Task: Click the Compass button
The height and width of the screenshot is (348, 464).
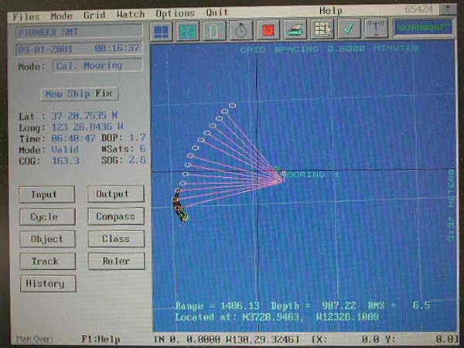Action: [x=115, y=217]
